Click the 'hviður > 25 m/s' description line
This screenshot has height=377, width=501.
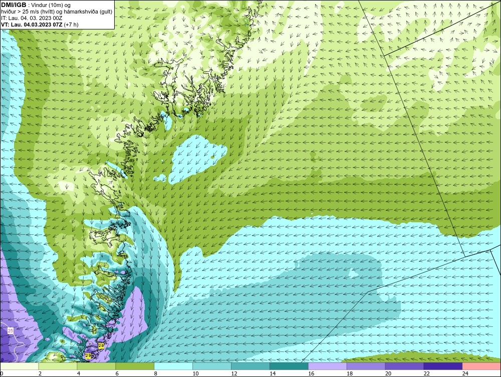coord(57,12)
